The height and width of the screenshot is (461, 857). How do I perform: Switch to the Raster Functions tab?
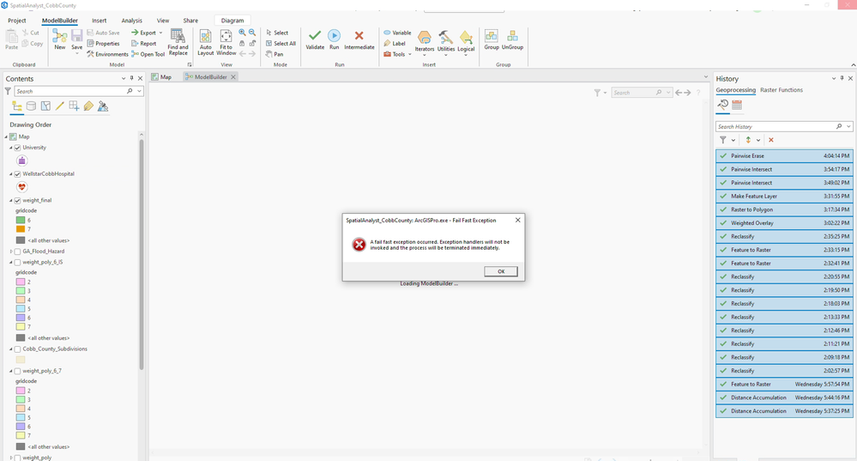click(782, 89)
